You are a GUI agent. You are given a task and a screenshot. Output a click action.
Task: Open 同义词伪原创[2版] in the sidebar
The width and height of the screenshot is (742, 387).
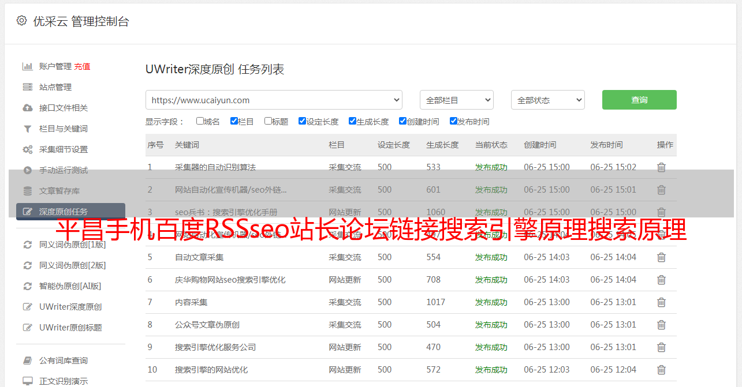(x=73, y=265)
